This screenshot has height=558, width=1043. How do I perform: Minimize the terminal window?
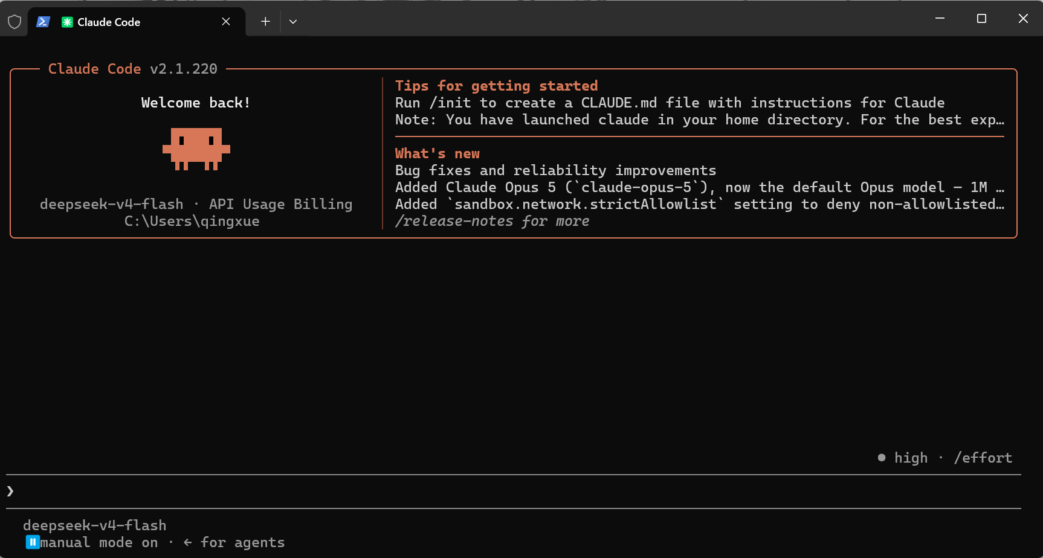[940, 19]
